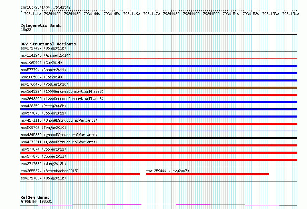Image resolution: width=307 pixels, height=209 pixels.
Task: Open the esv2717634 (Wong2012b) label
Action: (43, 178)
